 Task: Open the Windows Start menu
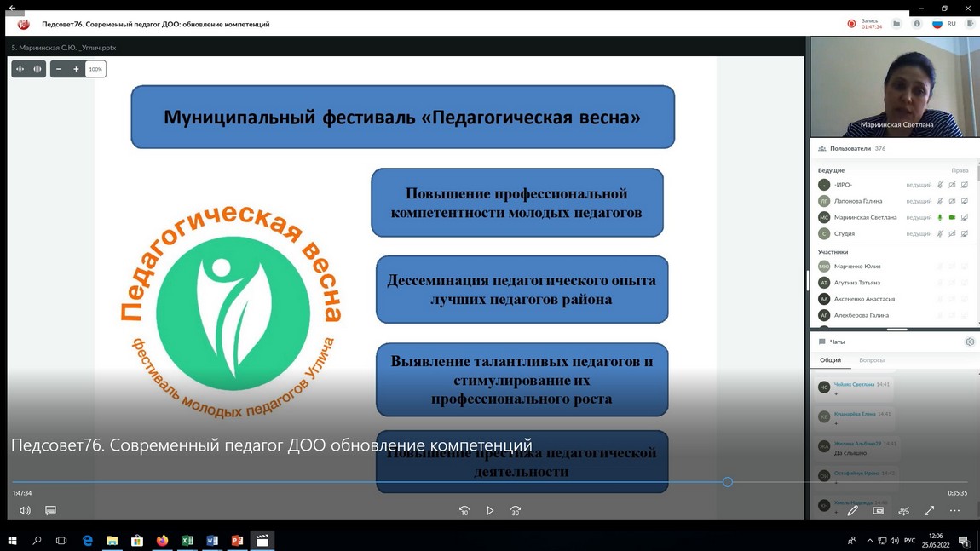[x=12, y=541]
